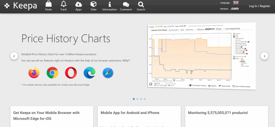Open the Comment speech bubbles menu

pyautogui.click(x=126, y=6)
